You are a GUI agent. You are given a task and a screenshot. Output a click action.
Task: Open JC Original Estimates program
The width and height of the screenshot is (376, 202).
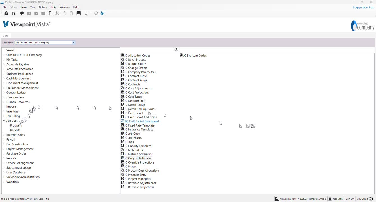138,158
